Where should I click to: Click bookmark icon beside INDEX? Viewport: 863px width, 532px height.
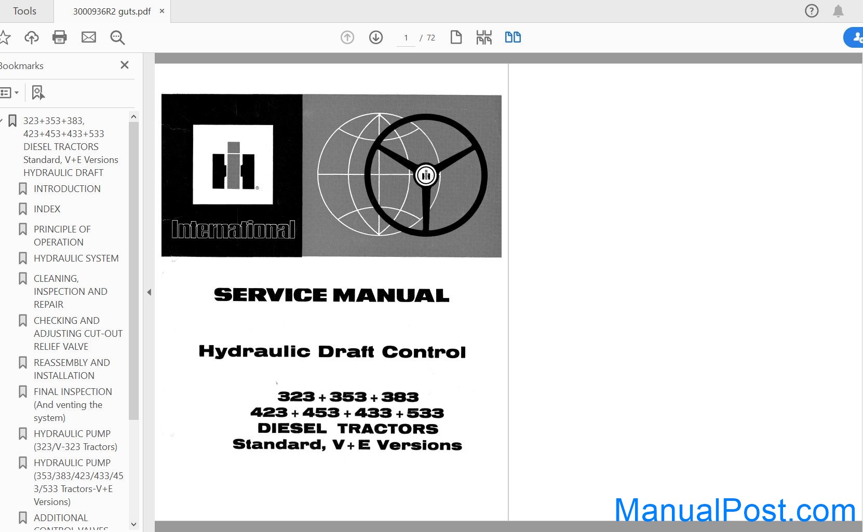pos(23,209)
